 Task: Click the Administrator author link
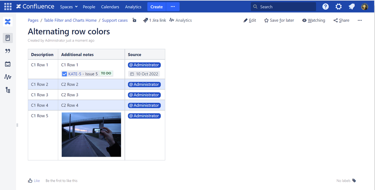click(55, 40)
